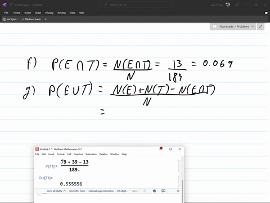
Task: Click the OneNote search box
Action: (x=137, y=5)
